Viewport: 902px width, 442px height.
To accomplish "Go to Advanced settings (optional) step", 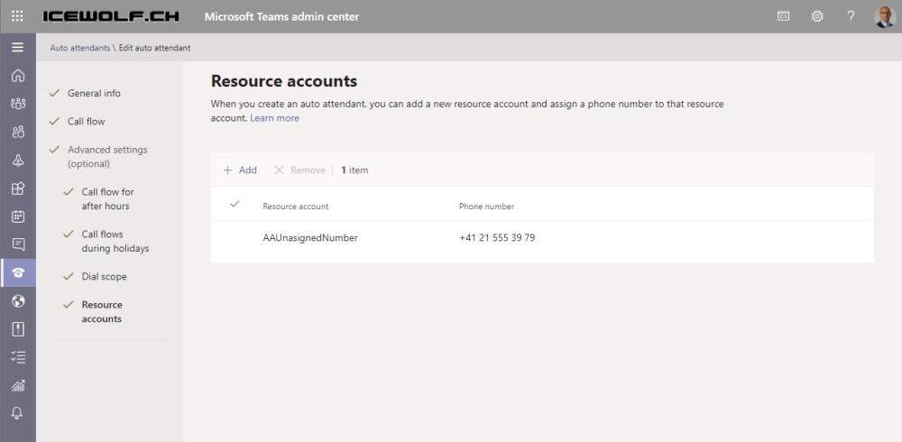I will coord(107,157).
